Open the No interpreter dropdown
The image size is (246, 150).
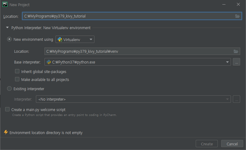(x=133, y=99)
